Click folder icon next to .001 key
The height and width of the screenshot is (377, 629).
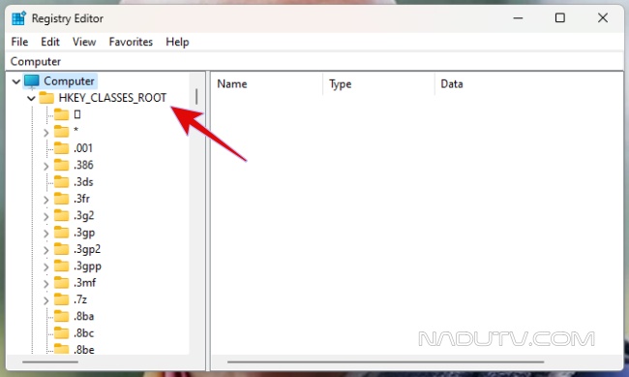pos(61,148)
